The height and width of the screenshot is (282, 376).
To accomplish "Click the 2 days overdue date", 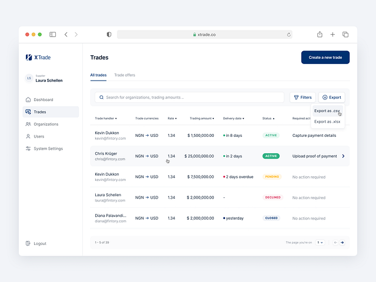I will click(240, 177).
